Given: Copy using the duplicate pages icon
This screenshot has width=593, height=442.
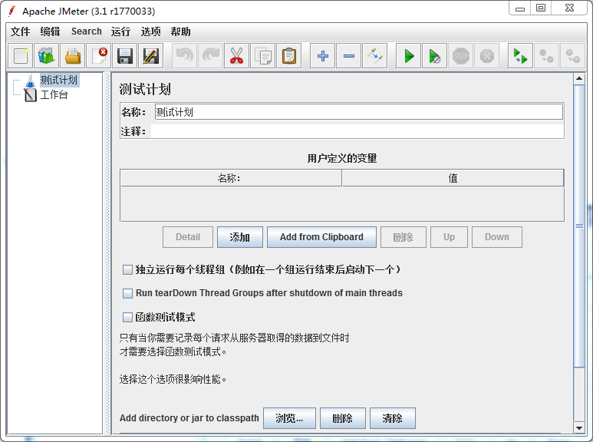Looking at the screenshot, I should (x=262, y=56).
